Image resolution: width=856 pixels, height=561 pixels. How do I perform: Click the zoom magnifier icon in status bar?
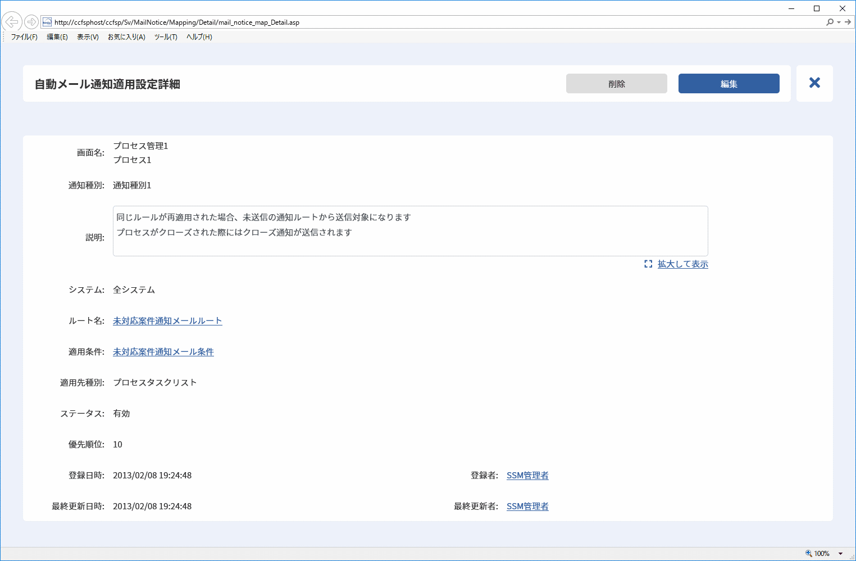point(809,553)
